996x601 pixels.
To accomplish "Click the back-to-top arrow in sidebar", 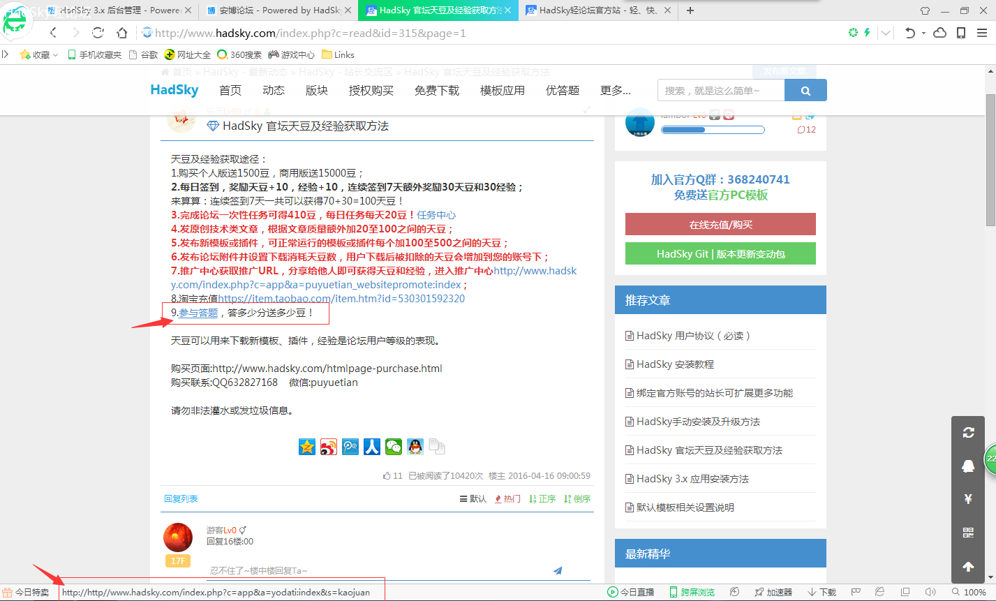I will pos(968,566).
